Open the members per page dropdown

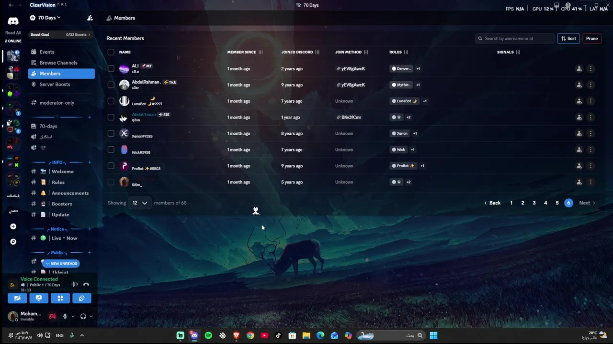(139, 203)
